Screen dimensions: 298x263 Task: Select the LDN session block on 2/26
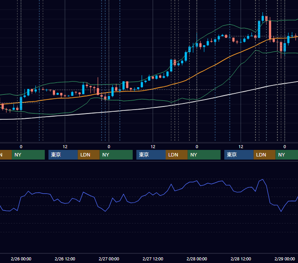(x=89, y=155)
